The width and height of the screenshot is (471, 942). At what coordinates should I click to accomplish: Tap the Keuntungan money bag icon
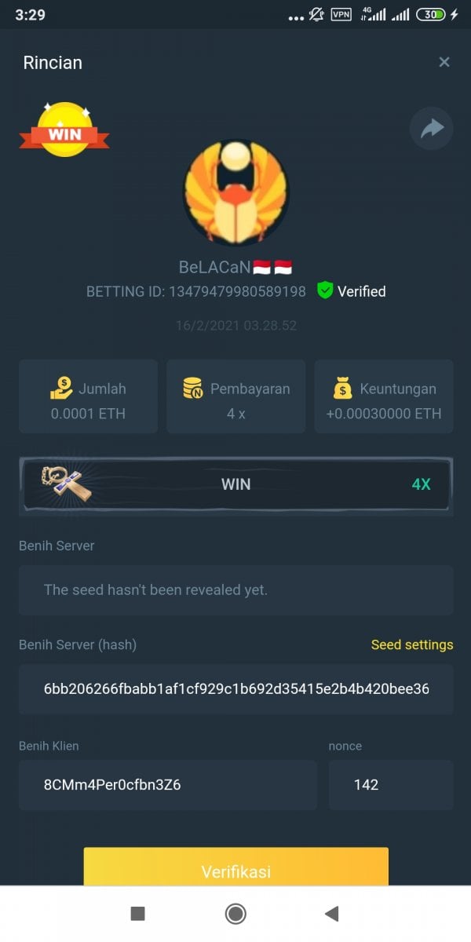click(343, 388)
